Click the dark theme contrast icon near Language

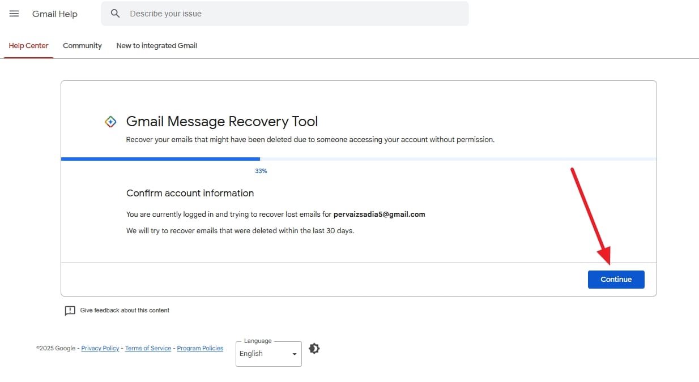coord(314,349)
